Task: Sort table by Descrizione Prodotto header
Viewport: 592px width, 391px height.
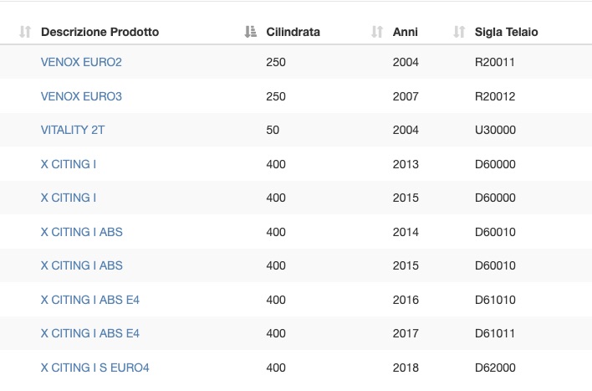Action: pyautogui.click(x=100, y=32)
